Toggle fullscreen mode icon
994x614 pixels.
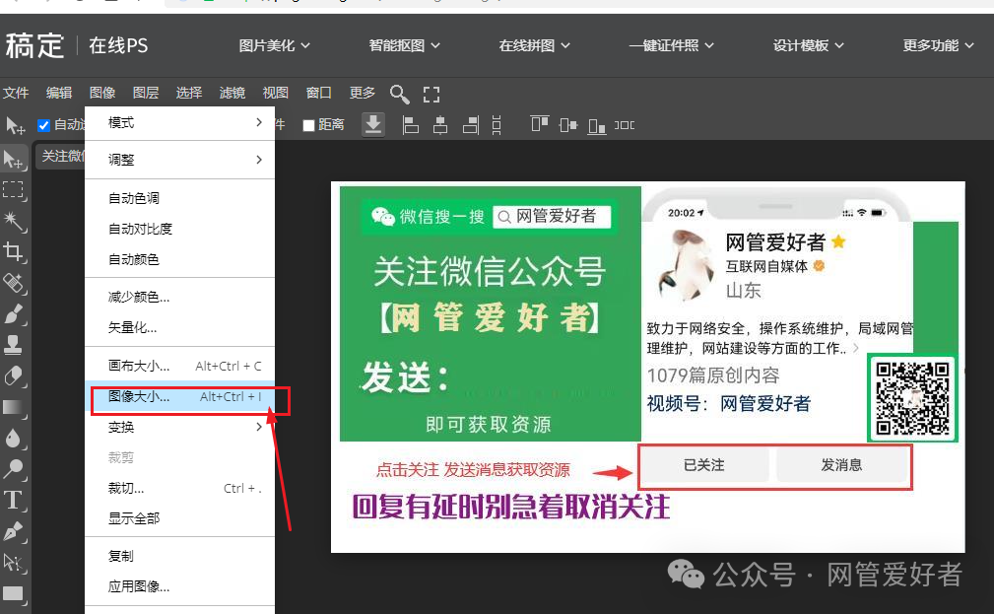(431, 94)
